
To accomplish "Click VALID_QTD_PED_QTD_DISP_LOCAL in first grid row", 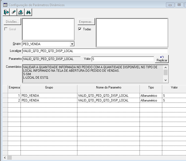I will tap(109, 96).
